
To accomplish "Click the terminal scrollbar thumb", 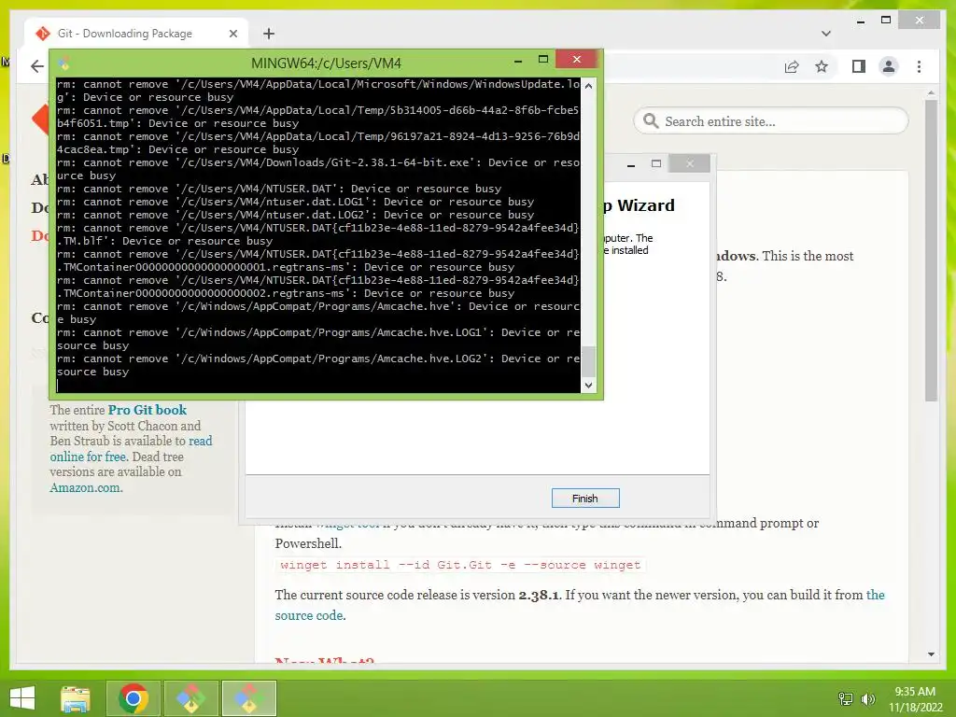I will 588,361.
